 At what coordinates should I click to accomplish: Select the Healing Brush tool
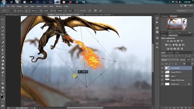(x=3, y=42)
